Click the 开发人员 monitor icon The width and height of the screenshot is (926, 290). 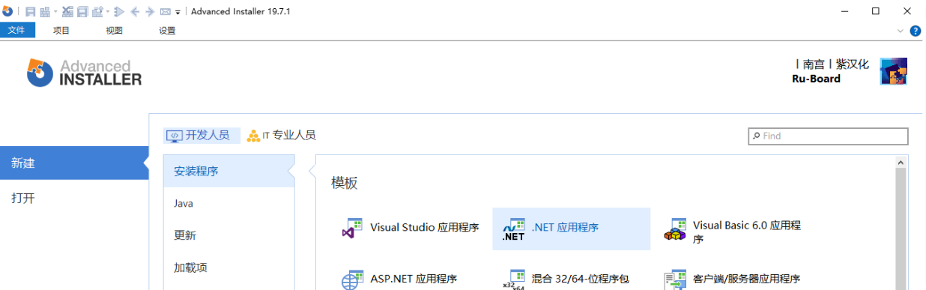(x=174, y=136)
